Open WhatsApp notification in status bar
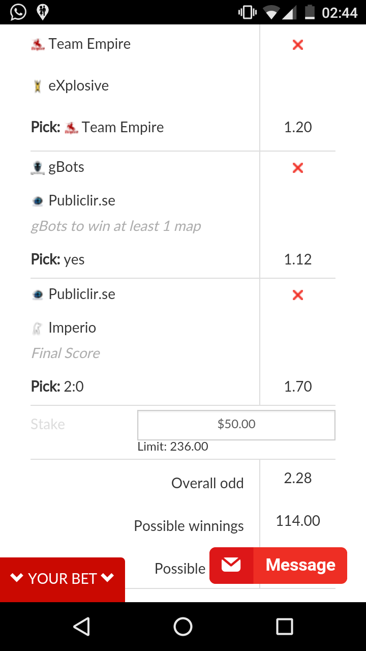The height and width of the screenshot is (651, 366). (18, 12)
